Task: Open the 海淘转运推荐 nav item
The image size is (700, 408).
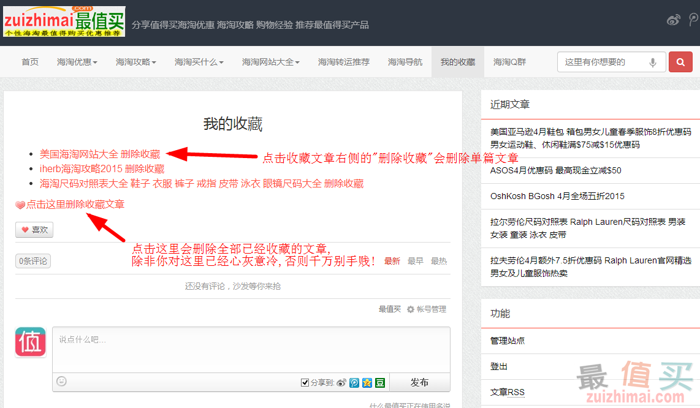Action: [x=344, y=62]
